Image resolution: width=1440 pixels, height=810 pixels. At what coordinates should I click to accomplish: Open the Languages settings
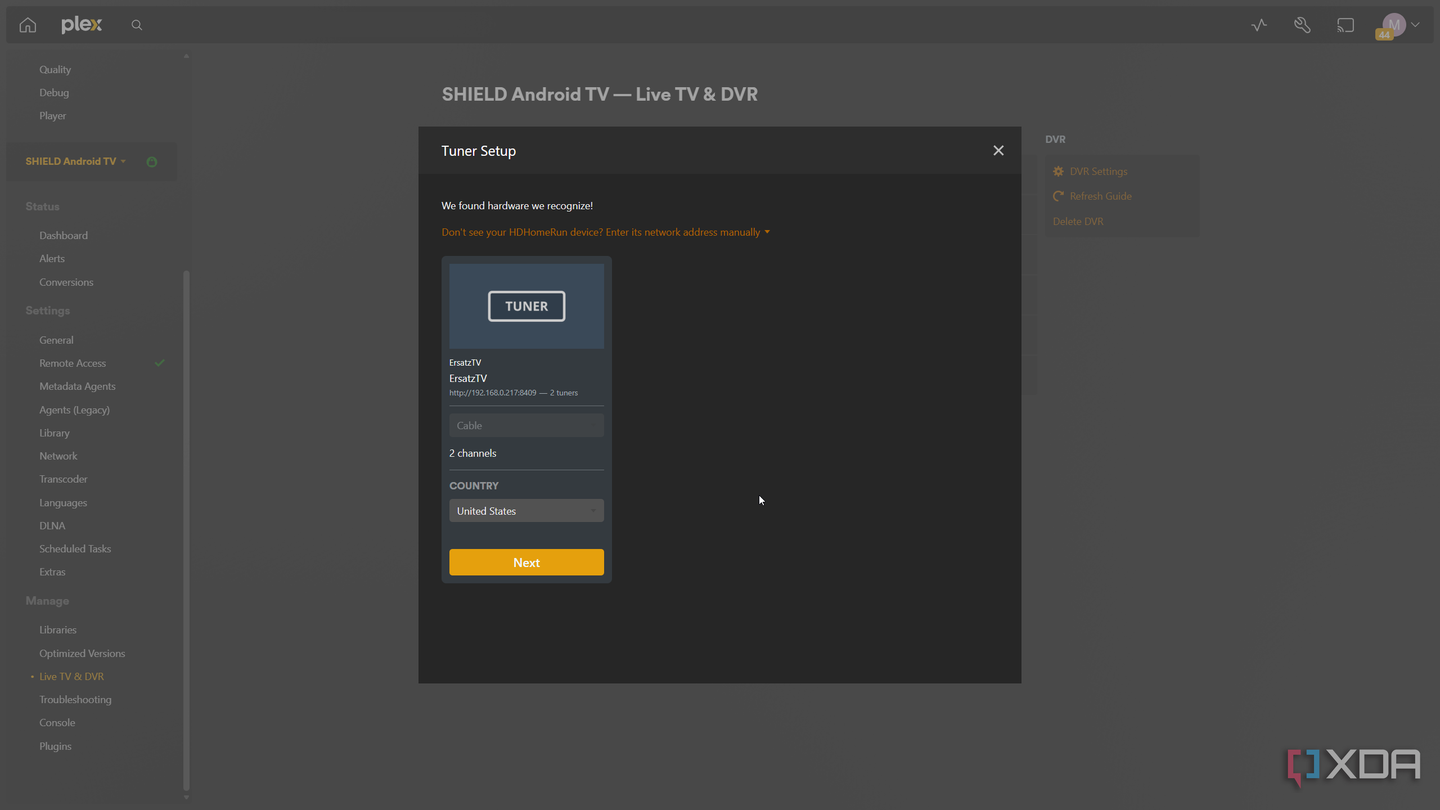click(63, 502)
